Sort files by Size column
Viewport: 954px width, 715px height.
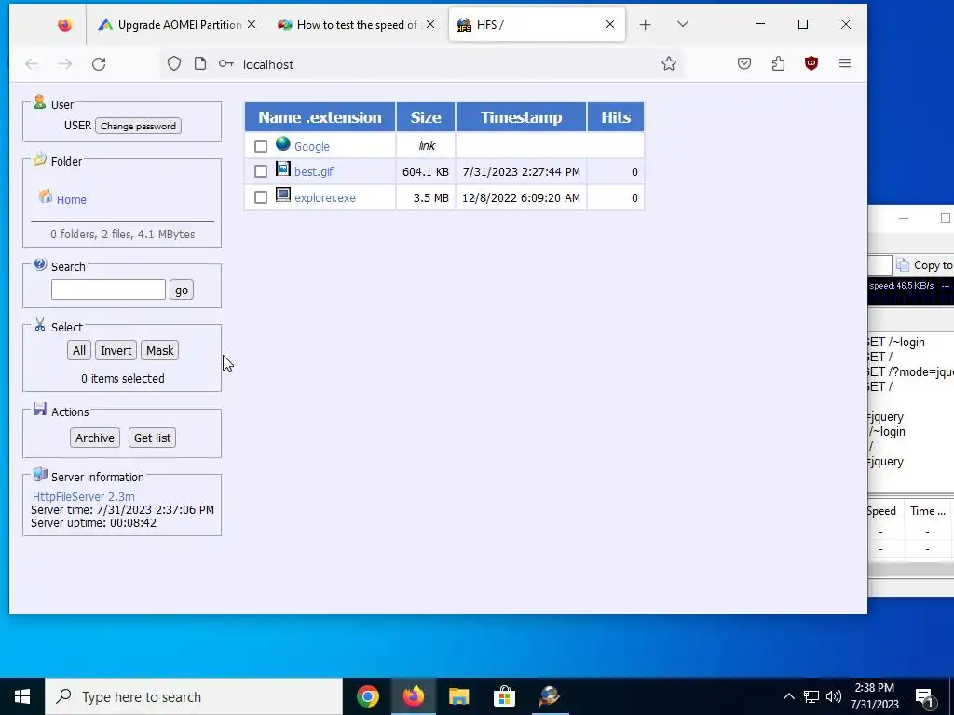pos(425,117)
